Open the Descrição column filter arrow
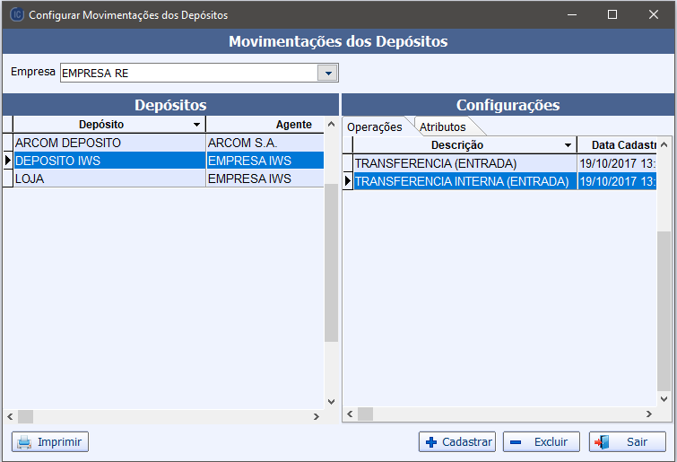Viewport: 677px width, 462px height. point(568,145)
